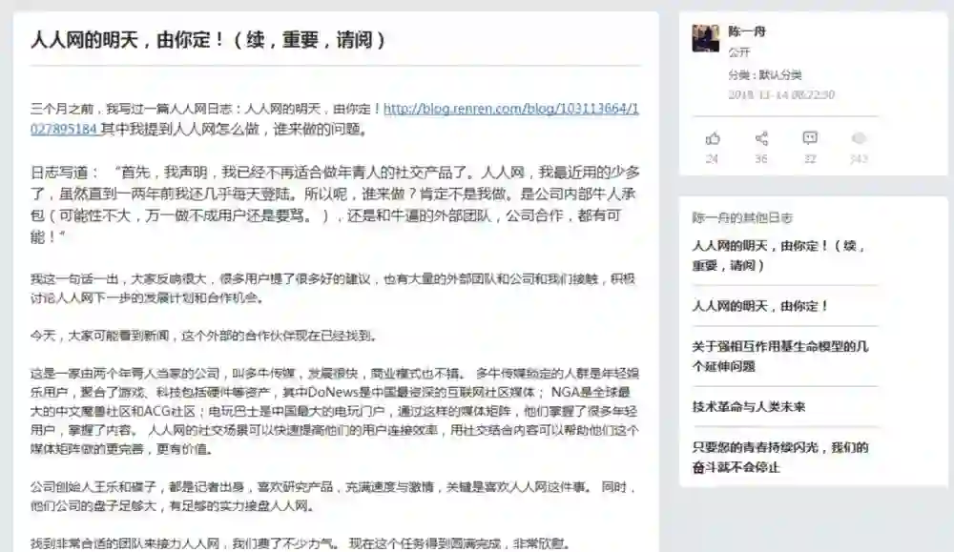The width and height of the screenshot is (954, 552).
Task: Click the 陈一舟的其他日志 section heading
Action: click(x=742, y=217)
